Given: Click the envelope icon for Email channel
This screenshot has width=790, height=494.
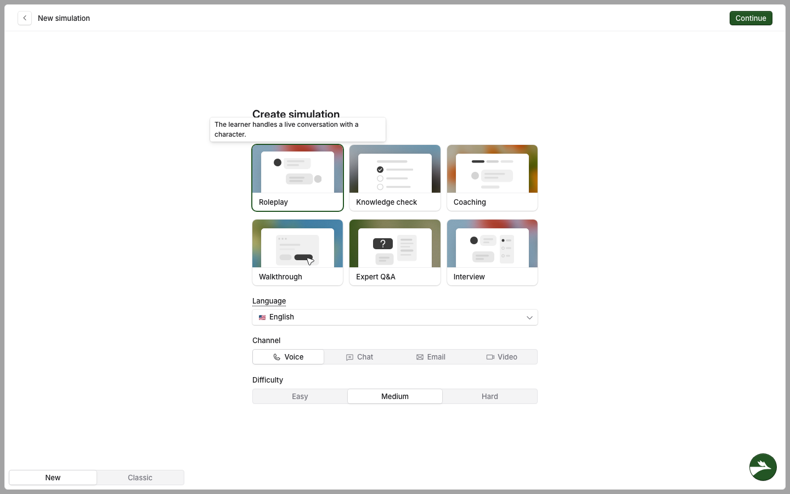Looking at the screenshot, I should pyautogui.click(x=420, y=357).
